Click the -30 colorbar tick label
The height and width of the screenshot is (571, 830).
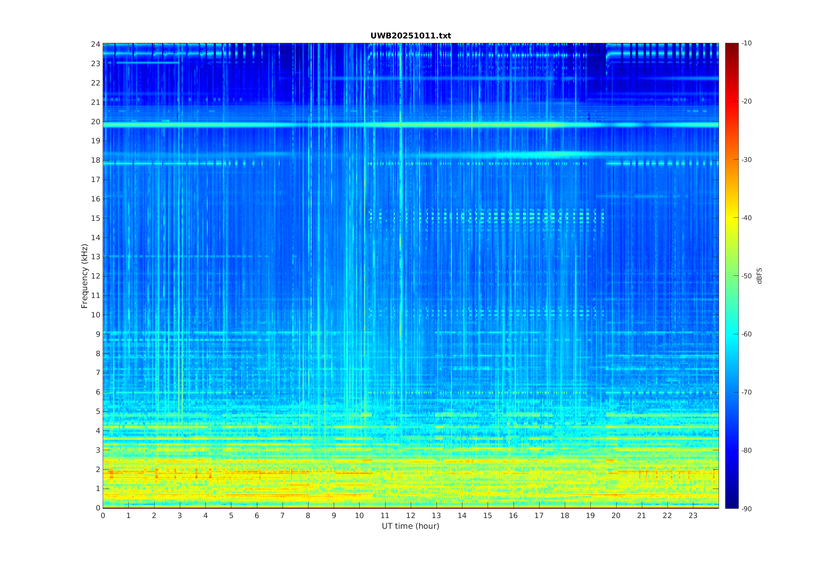(746, 160)
